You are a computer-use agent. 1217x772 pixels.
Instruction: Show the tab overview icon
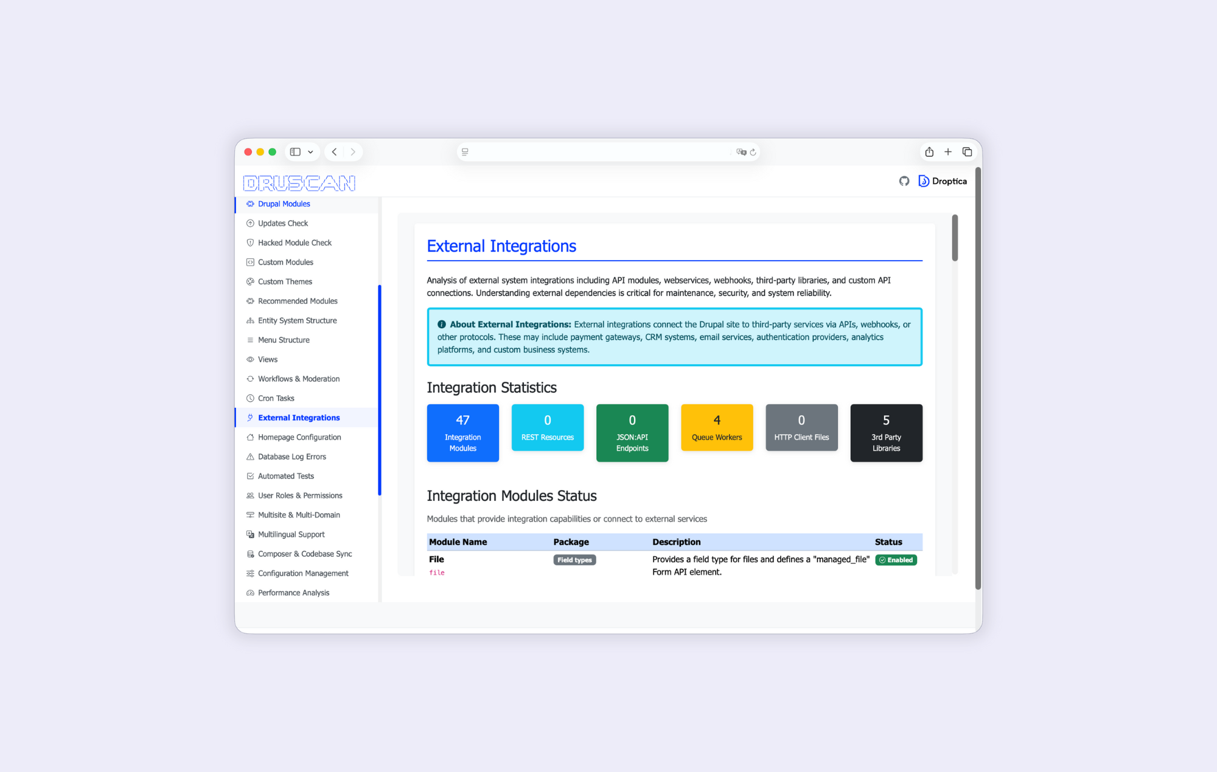point(967,152)
